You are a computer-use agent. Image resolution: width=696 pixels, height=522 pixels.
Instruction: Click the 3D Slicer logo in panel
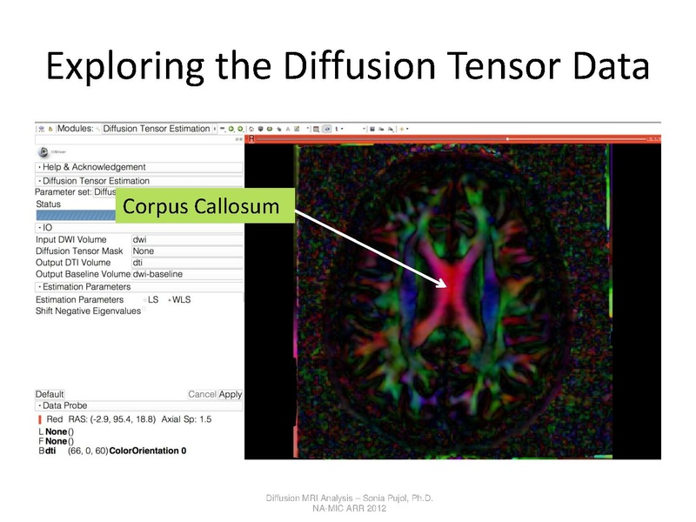43,151
